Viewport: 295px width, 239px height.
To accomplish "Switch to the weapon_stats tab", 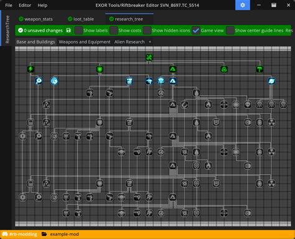I will coord(35,19).
